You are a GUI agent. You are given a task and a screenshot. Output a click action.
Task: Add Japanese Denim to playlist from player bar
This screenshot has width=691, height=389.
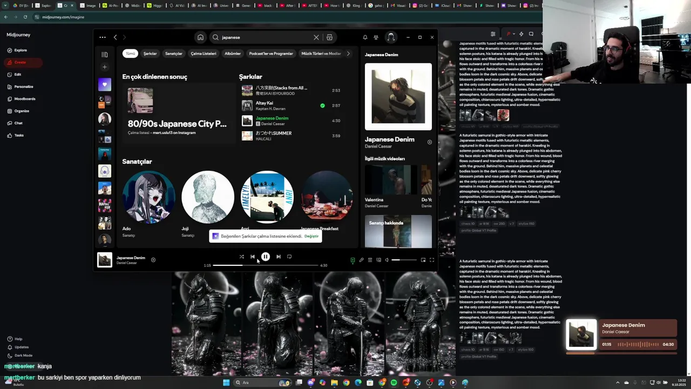[x=153, y=260]
